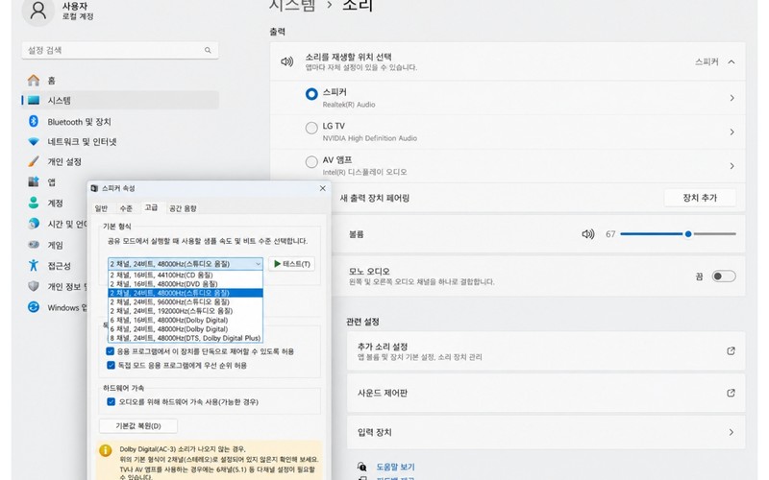This screenshot has width=769, height=480.
Task: Click the Privacy shield icon in sidebar
Action: [x=34, y=286]
